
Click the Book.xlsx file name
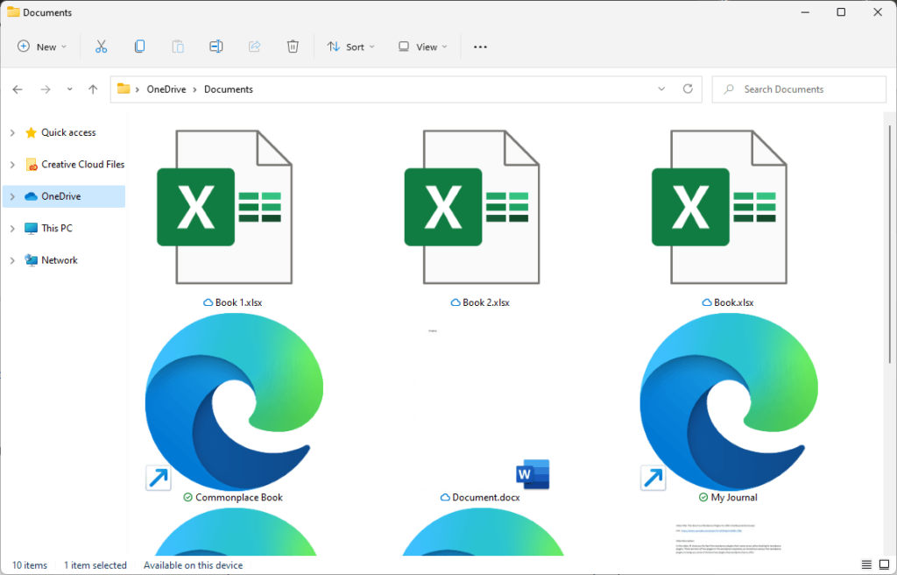pyautogui.click(x=733, y=302)
